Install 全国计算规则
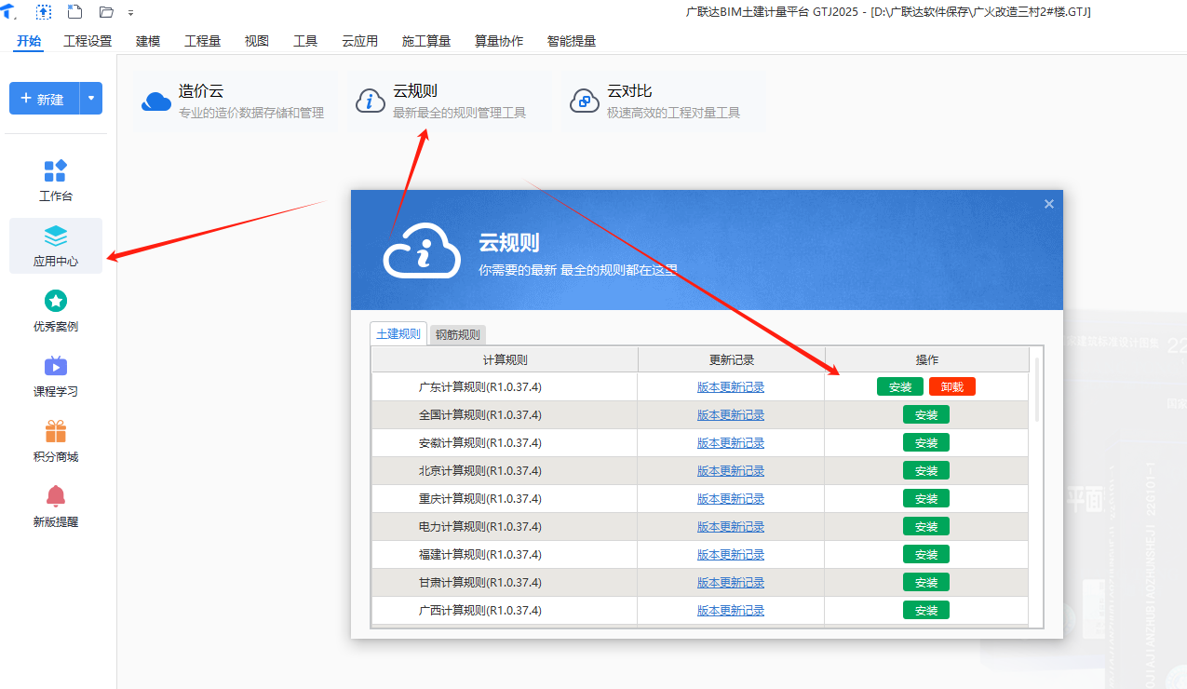The height and width of the screenshot is (689, 1187). 926,414
